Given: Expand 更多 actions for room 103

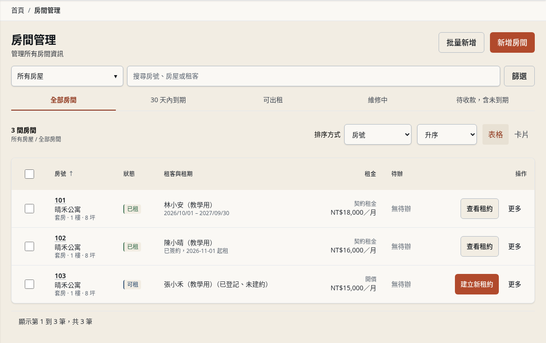Looking at the screenshot, I should tap(515, 284).
